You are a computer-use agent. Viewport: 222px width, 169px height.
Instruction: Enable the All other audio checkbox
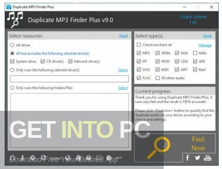(158, 78)
